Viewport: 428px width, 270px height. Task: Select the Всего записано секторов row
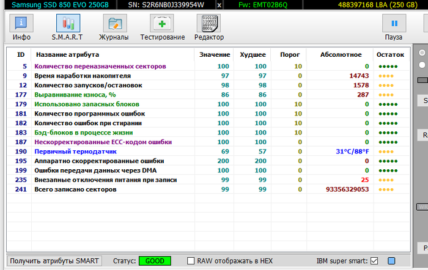click(x=75, y=189)
